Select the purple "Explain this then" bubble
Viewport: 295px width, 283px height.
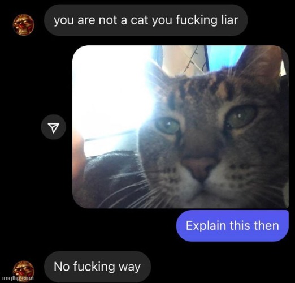(232, 226)
